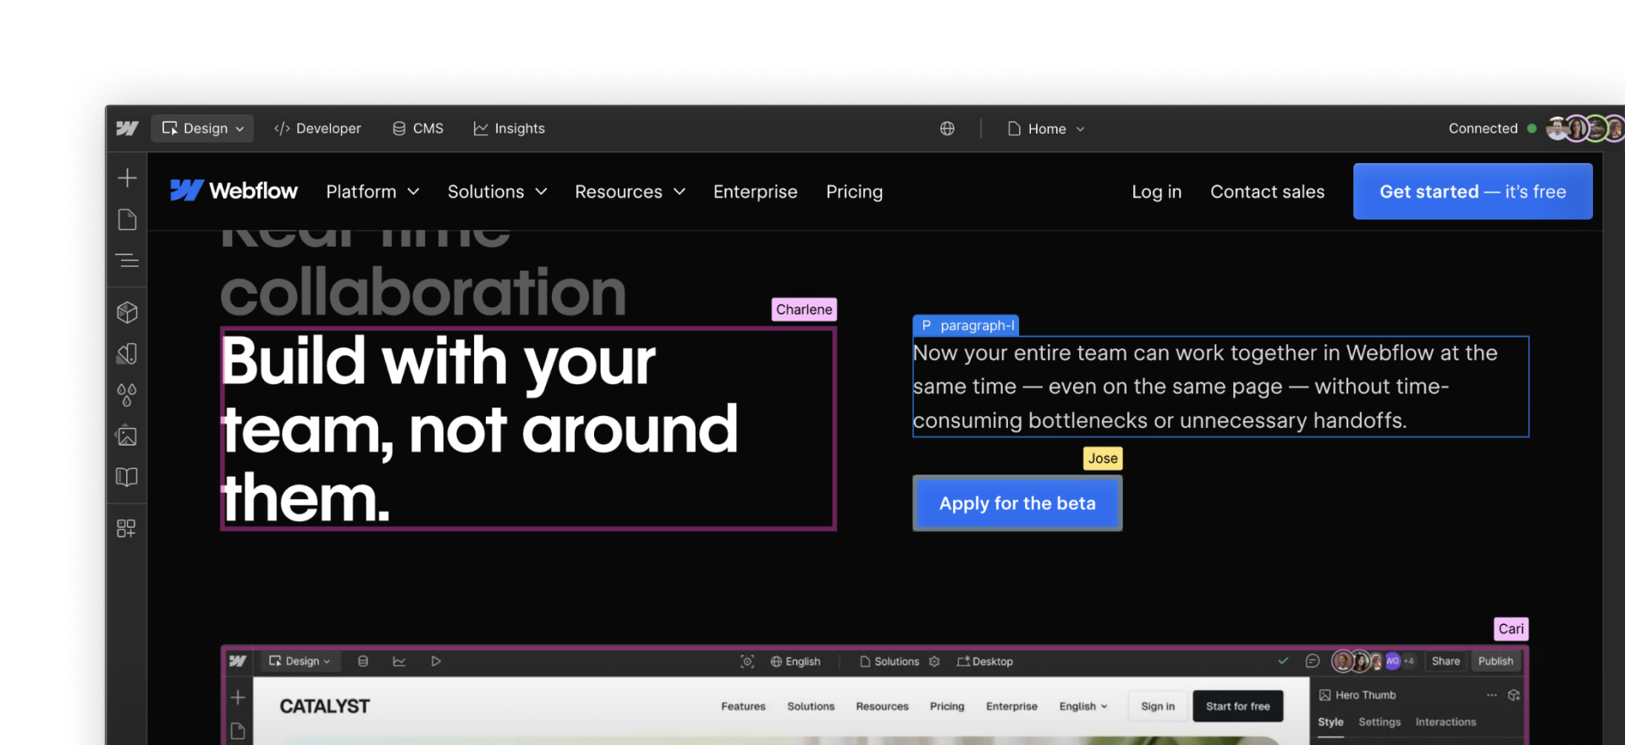Click Get started — it's free button
Image resolution: width=1625 pixels, height=745 pixels.
[1473, 192]
